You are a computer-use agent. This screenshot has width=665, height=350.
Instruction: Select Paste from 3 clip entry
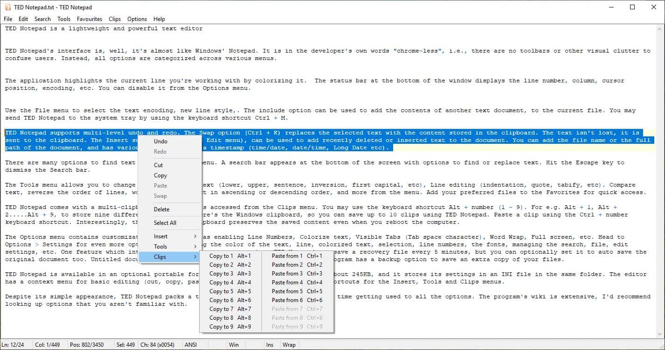tap(298, 274)
